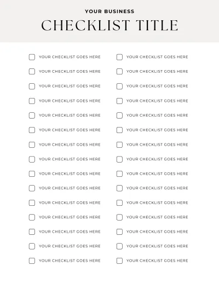Viewport: 219px width, 283px height.
Task: Check the first checkbox in right column
Action: [119, 57]
